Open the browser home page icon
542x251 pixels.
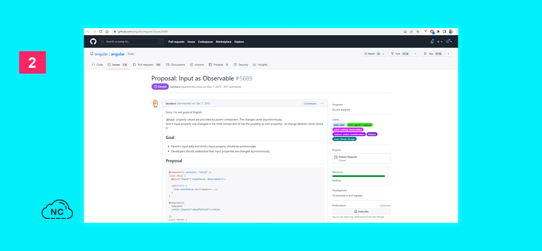107,31
